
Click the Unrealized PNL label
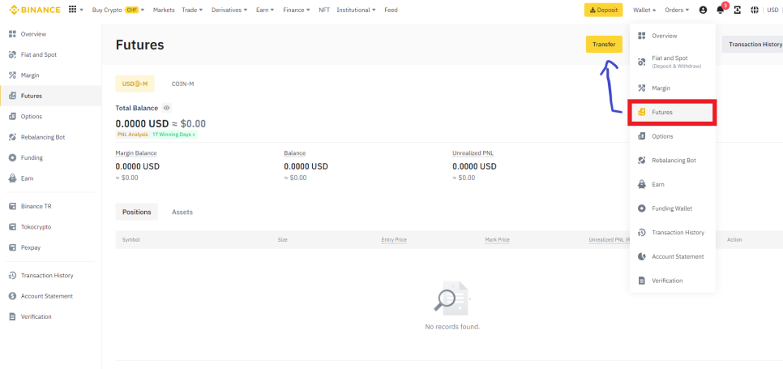point(473,153)
